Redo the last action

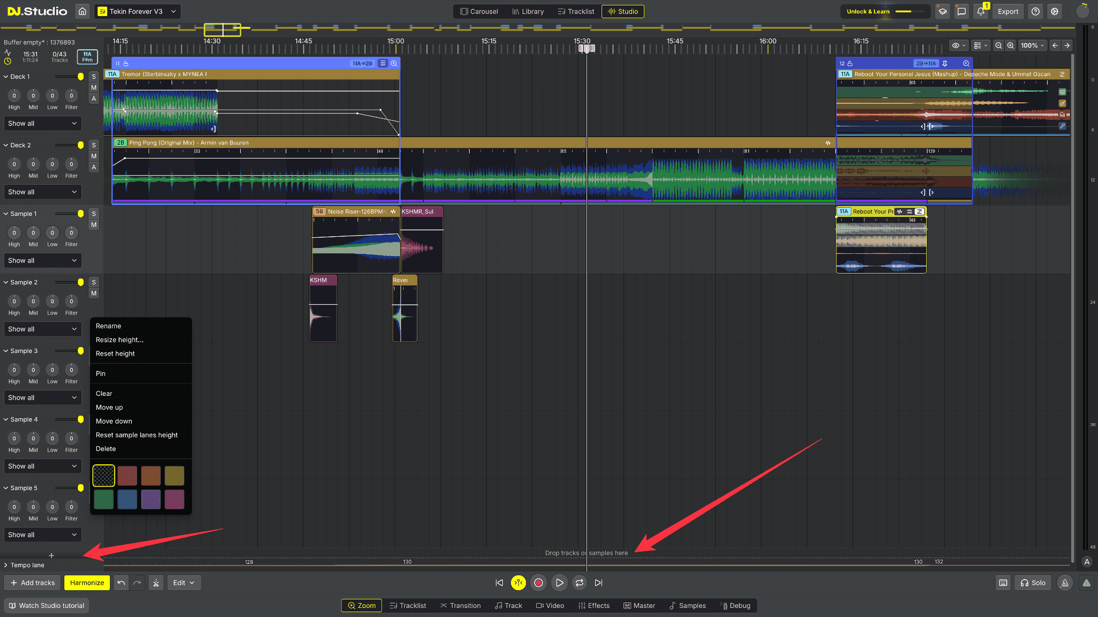pyautogui.click(x=137, y=583)
